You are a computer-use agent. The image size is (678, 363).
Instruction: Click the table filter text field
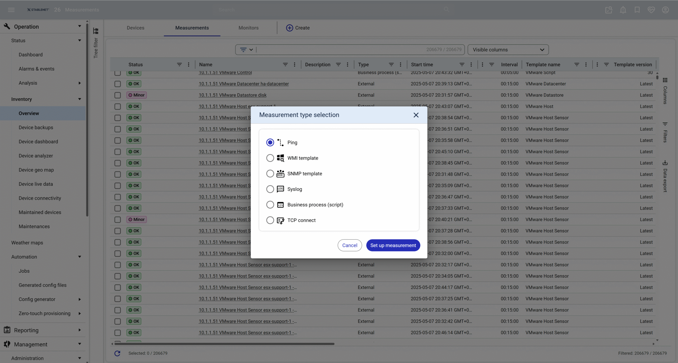(339, 50)
